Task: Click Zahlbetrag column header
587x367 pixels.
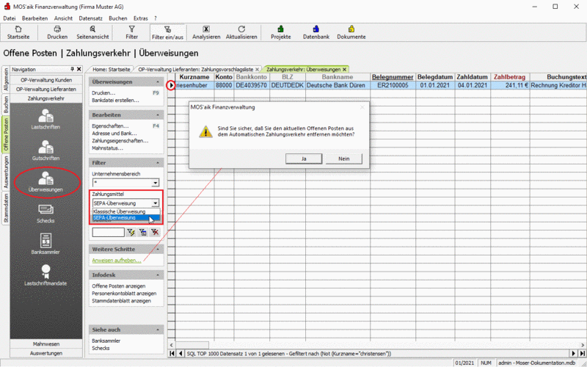Action: [509, 77]
